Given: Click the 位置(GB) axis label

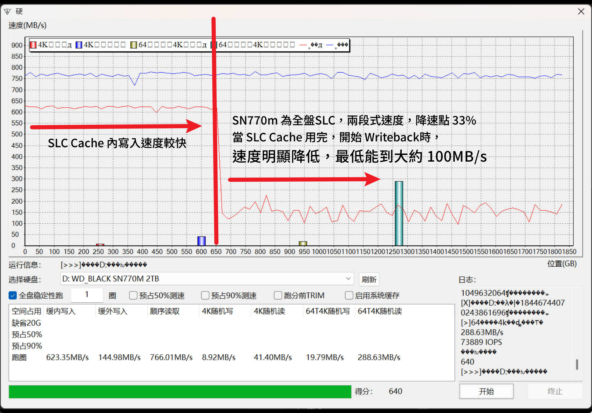Looking at the screenshot, I should pyautogui.click(x=562, y=264).
